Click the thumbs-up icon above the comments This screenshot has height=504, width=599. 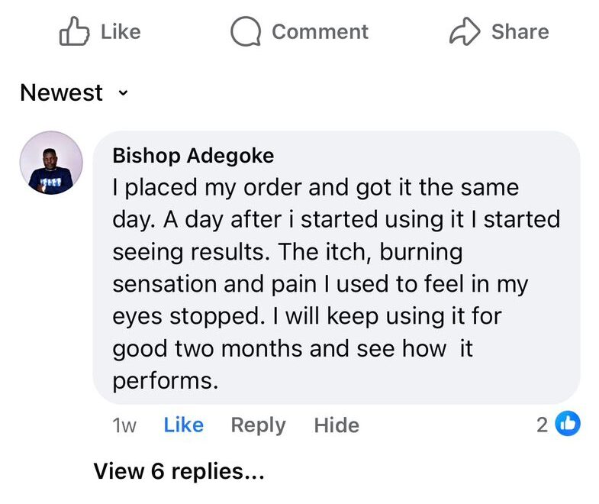coord(73,32)
